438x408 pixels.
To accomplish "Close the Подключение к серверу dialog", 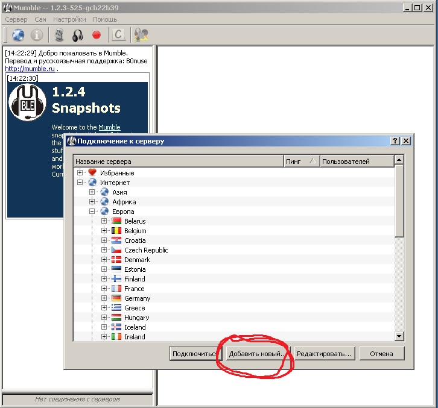I will click(406, 141).
